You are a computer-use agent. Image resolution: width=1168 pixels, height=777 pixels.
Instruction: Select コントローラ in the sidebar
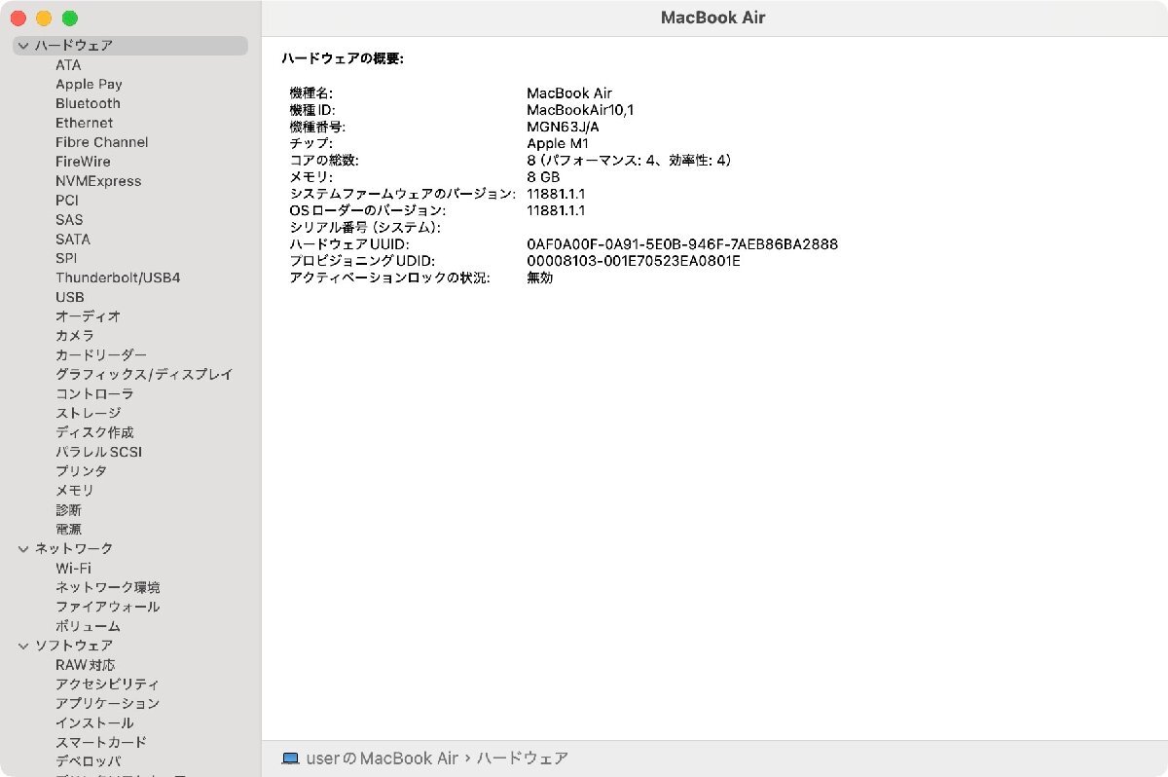[x=94, y=394]
